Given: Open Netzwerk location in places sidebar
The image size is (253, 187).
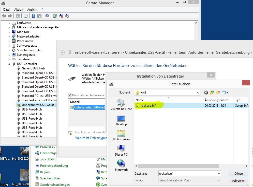Looking at the screenshot, I should tap(121, 166).
